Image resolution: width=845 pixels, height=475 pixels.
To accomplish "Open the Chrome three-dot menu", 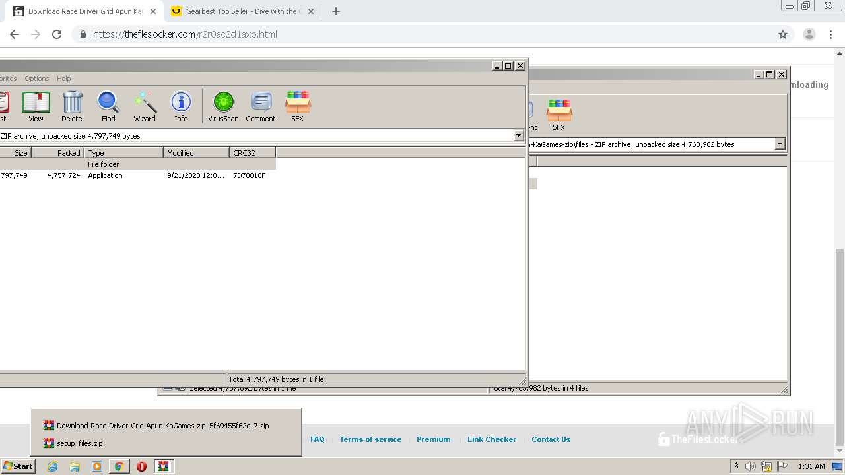I will tap(830, 34).
